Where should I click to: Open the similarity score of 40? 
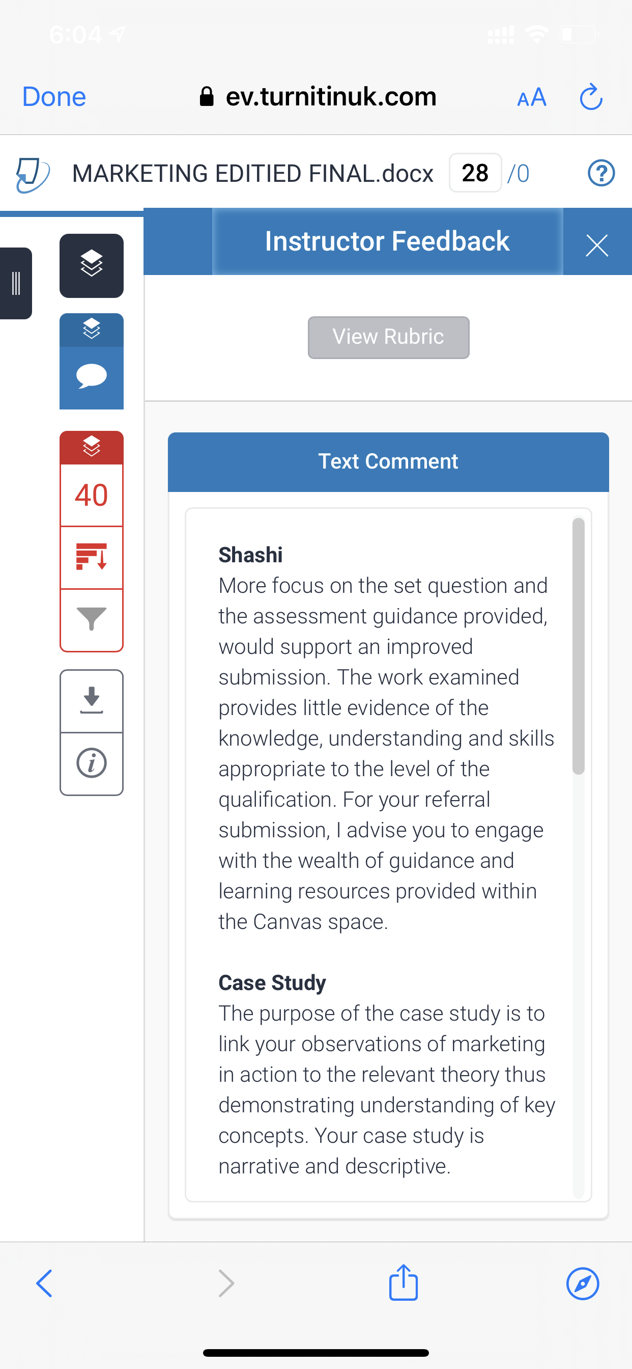(x=92, y=495)
